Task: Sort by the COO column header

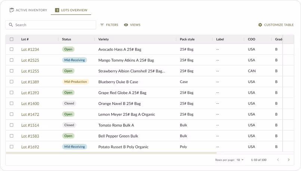Action: pyautogui.click(x=251, y=39)
